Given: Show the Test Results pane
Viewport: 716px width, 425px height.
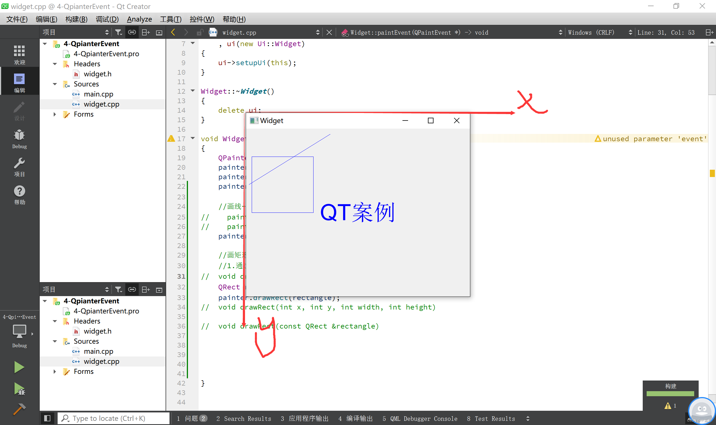Looking at the screenshot, I should (491, 419).
